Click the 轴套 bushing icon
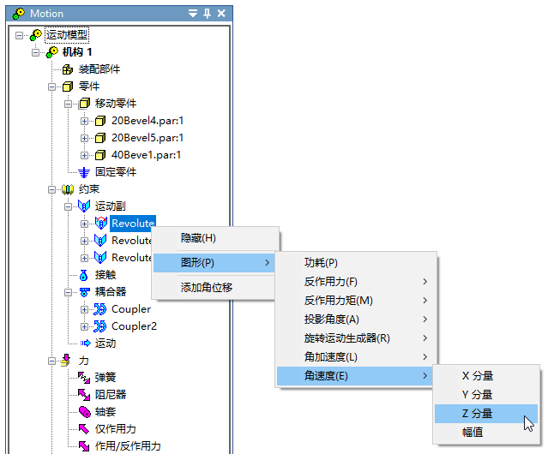 point(85,412)
